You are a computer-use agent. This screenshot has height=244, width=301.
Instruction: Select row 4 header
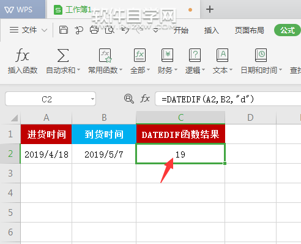pyautogui.click(x=10, y=193)
